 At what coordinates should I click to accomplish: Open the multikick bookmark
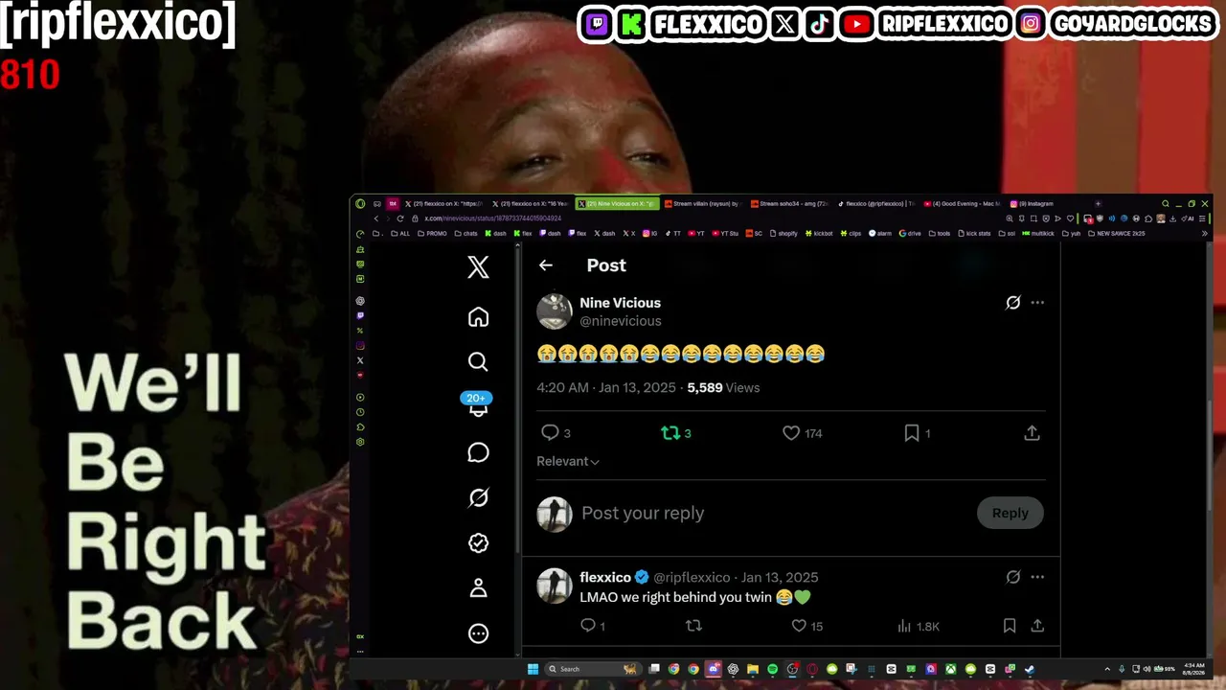click(x=1036, y=234)
